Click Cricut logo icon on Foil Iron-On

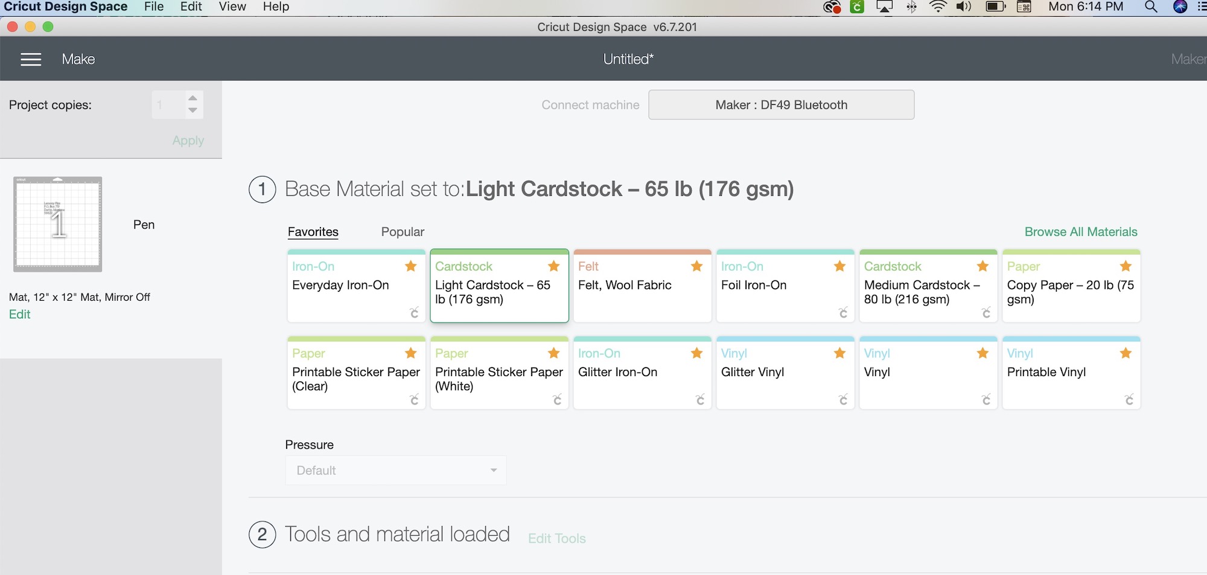click(x=843, y=312)
